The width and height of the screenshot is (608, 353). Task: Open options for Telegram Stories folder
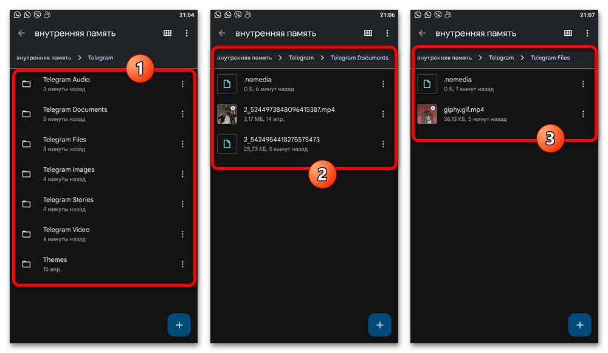[x=182, y=204]
